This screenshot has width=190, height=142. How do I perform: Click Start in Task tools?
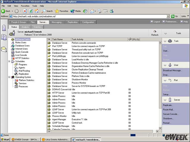click(166, 51)
